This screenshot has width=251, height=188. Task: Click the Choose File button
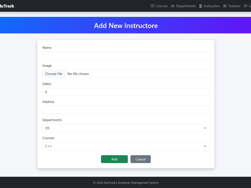54,74
